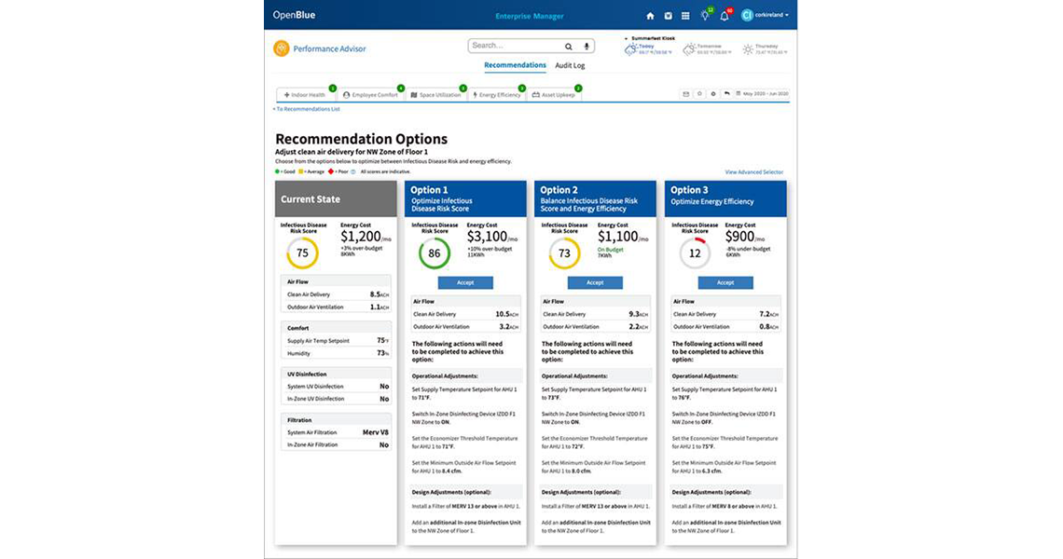Select the Energy Efficiency tab
This screenshot has width=1063, height=559.
(x=497, y=95)
